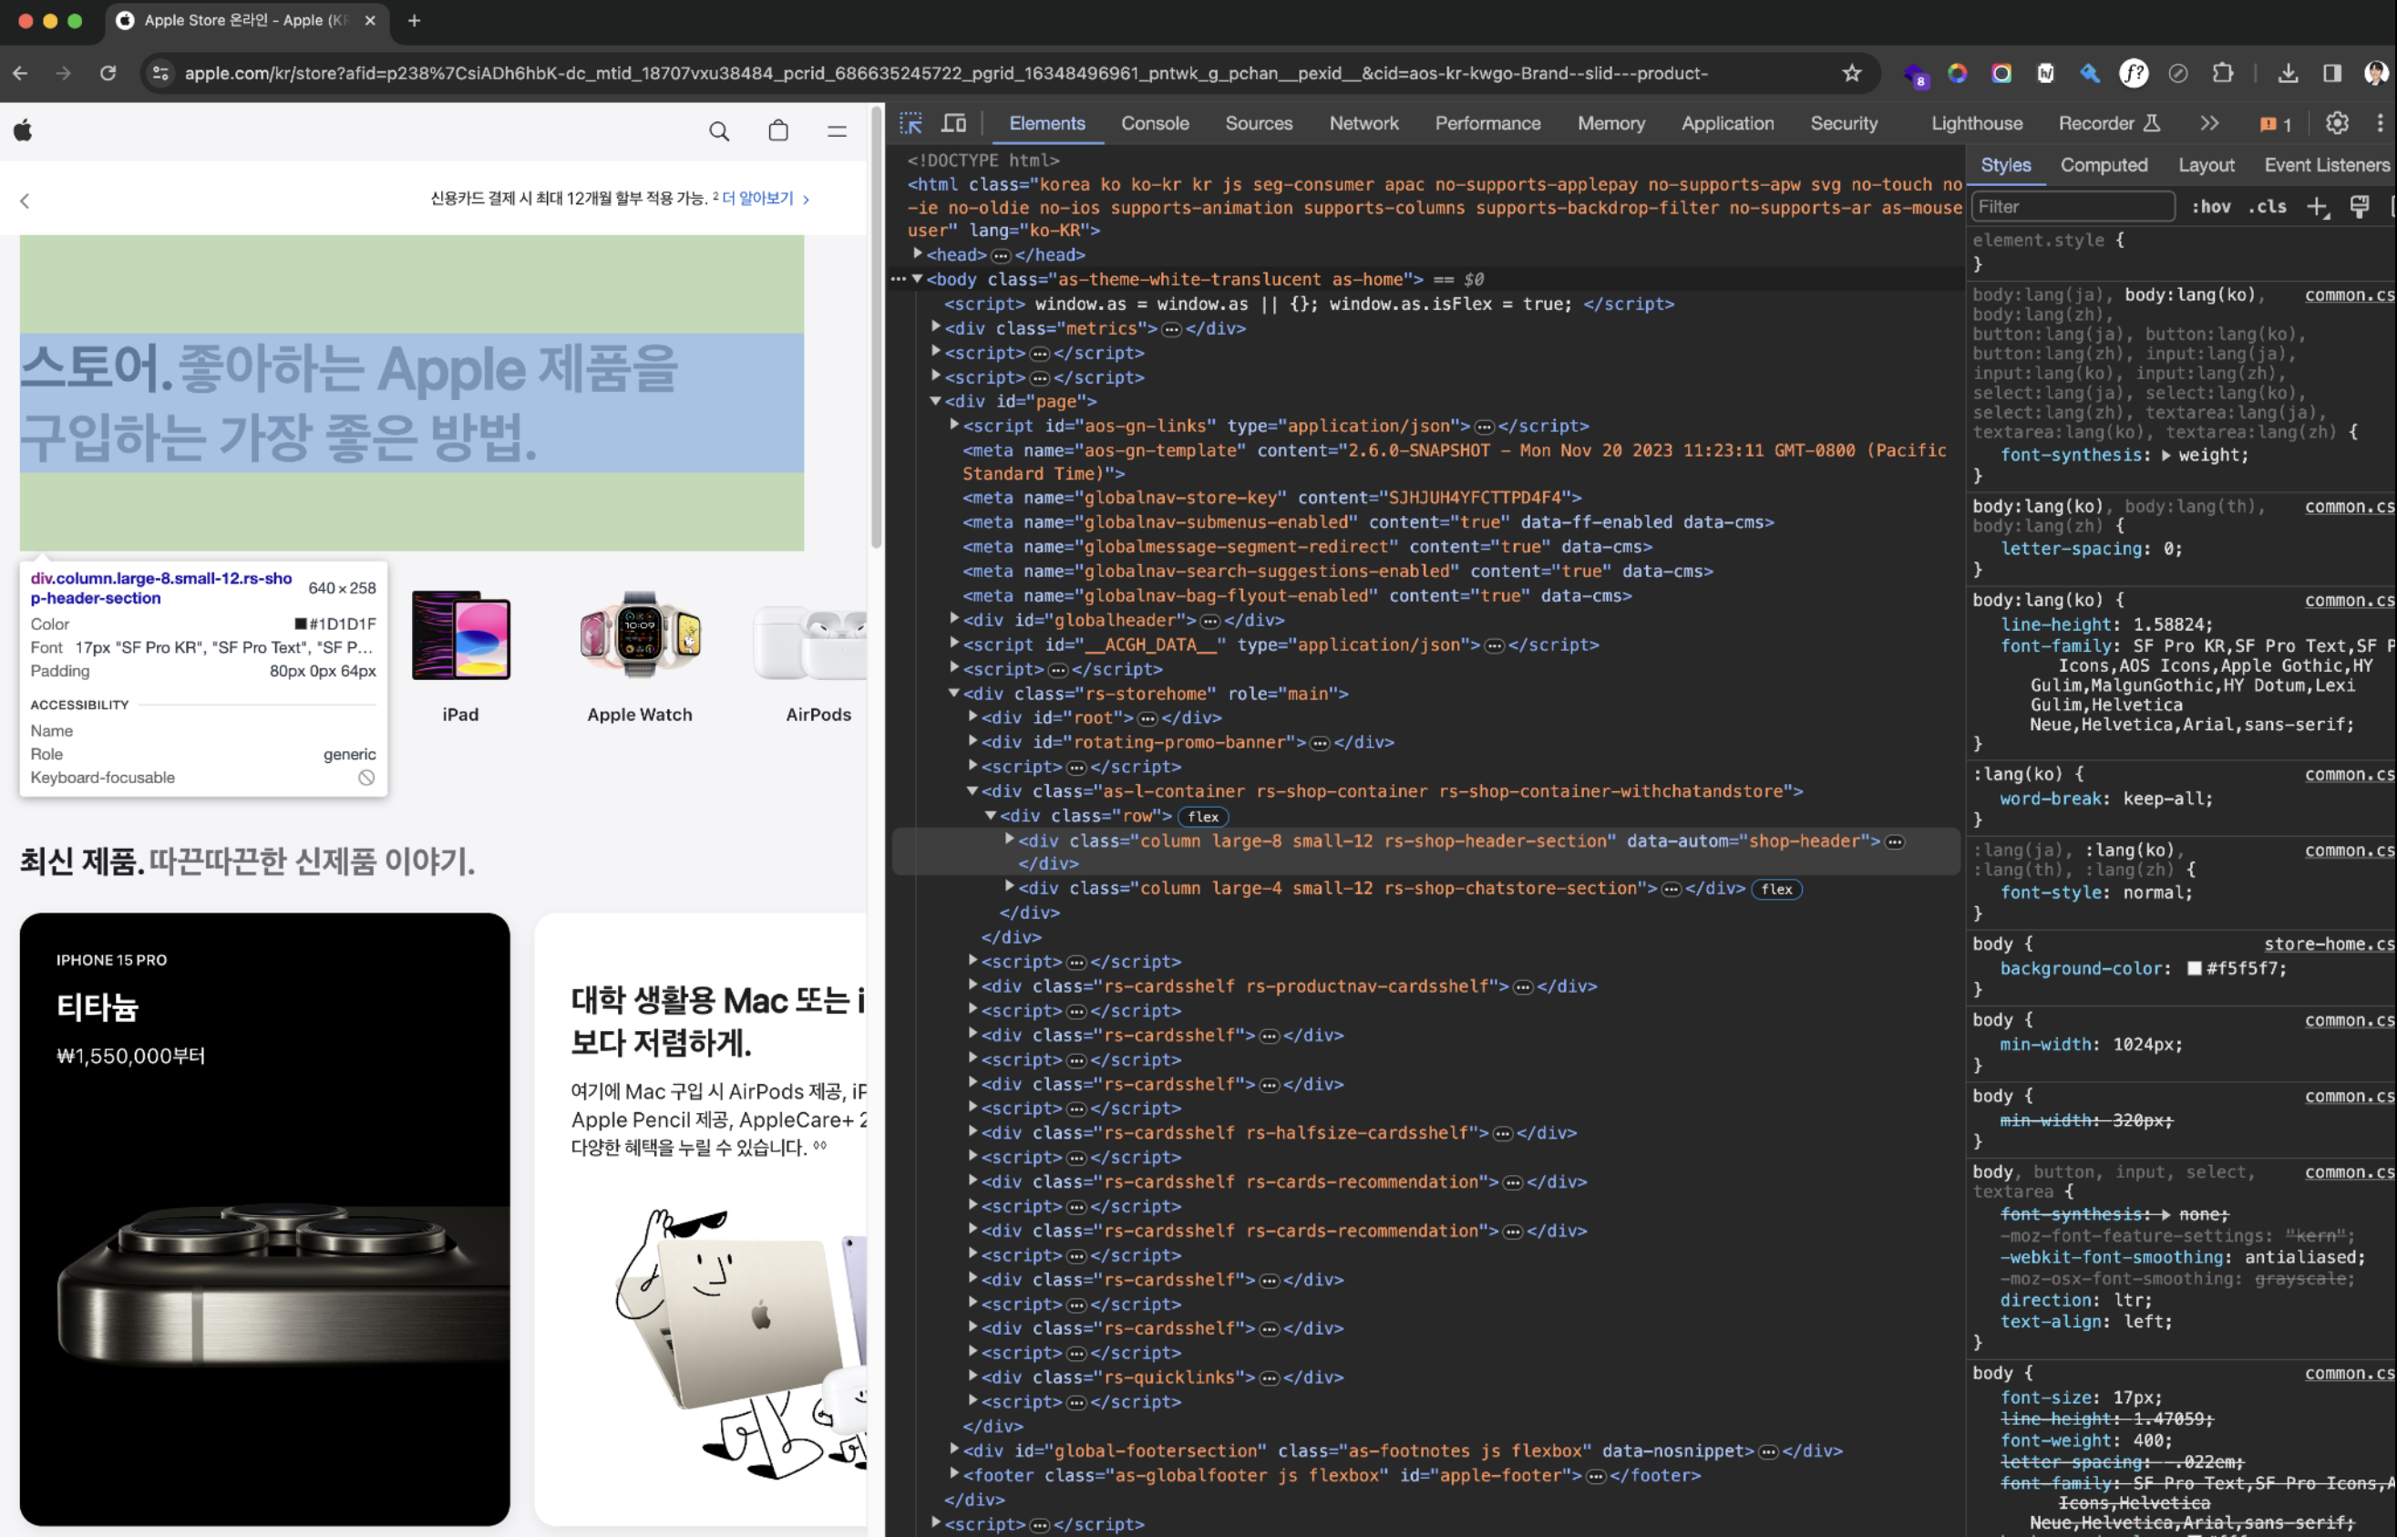Click the promo banner previous arrow

click(x=25, y=201)
